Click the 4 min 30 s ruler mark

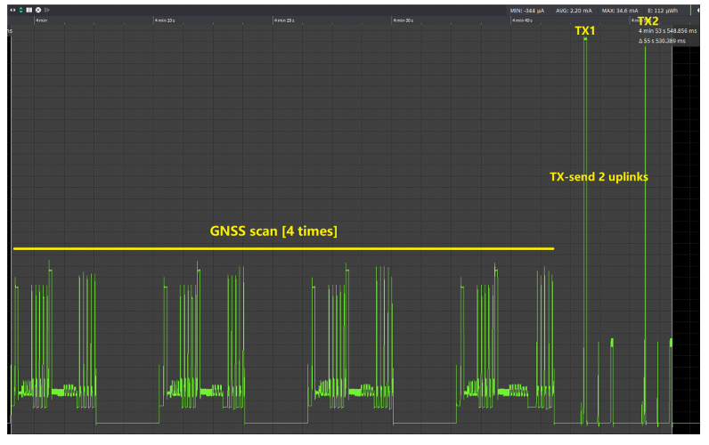403,20
